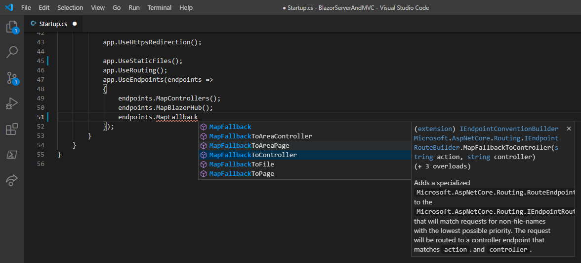
Task: Open the Extensions view icon
Action: point(12,129)
